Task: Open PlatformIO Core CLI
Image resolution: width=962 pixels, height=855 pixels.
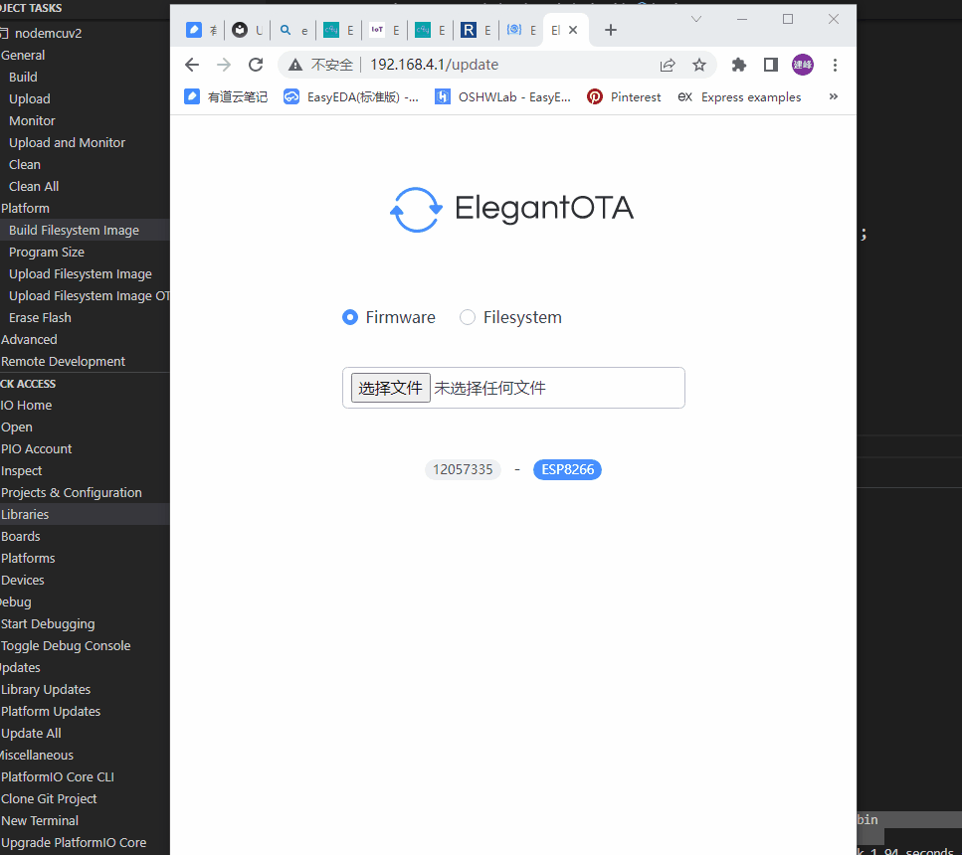Action: [x=58, y=777]
